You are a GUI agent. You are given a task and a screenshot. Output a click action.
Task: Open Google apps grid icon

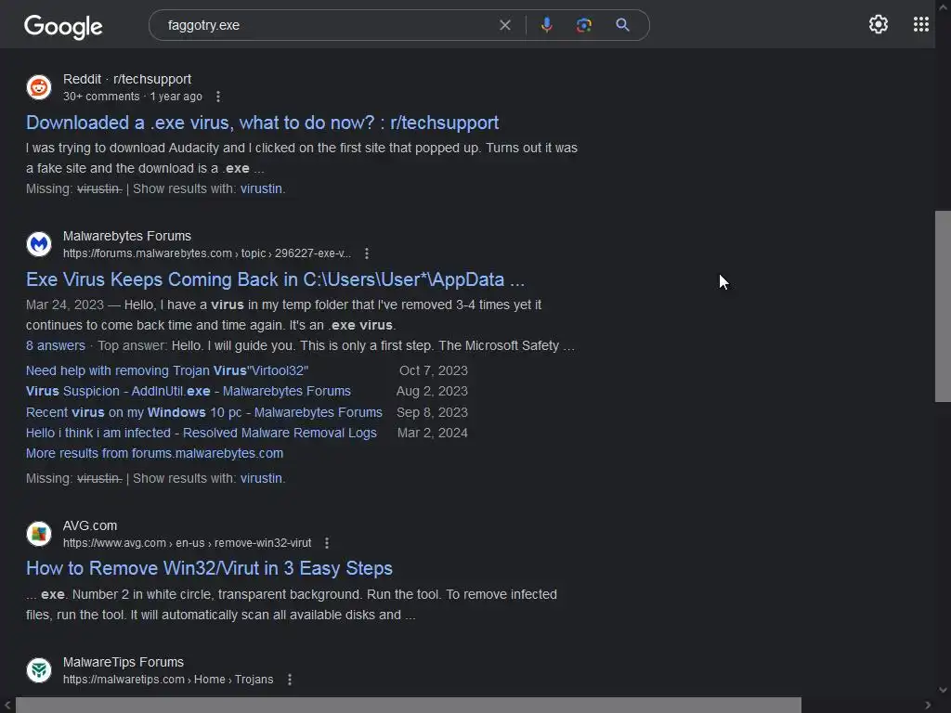pos(920,24)
